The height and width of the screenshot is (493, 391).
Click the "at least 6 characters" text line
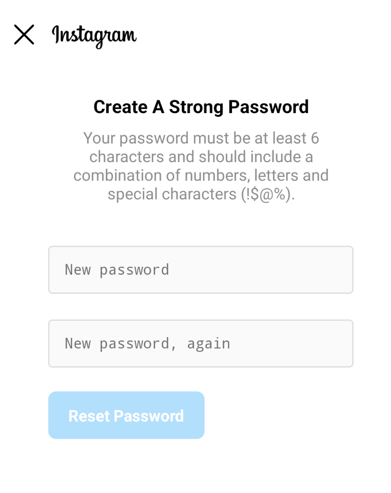click(x=201, y=138)
